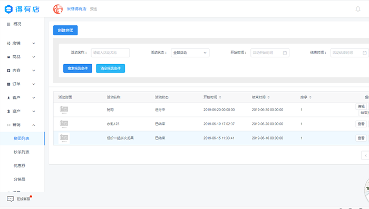Click cover thumbnail of 低价一起拼火龙果 row
The image size is (369, 209).
pyautogui.click(x=64, y=138)
